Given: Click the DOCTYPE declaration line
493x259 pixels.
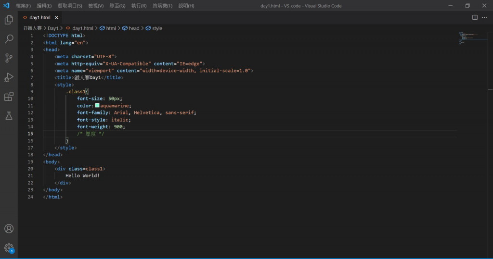Looking at the screenshot, I should (x=64, y=36).
